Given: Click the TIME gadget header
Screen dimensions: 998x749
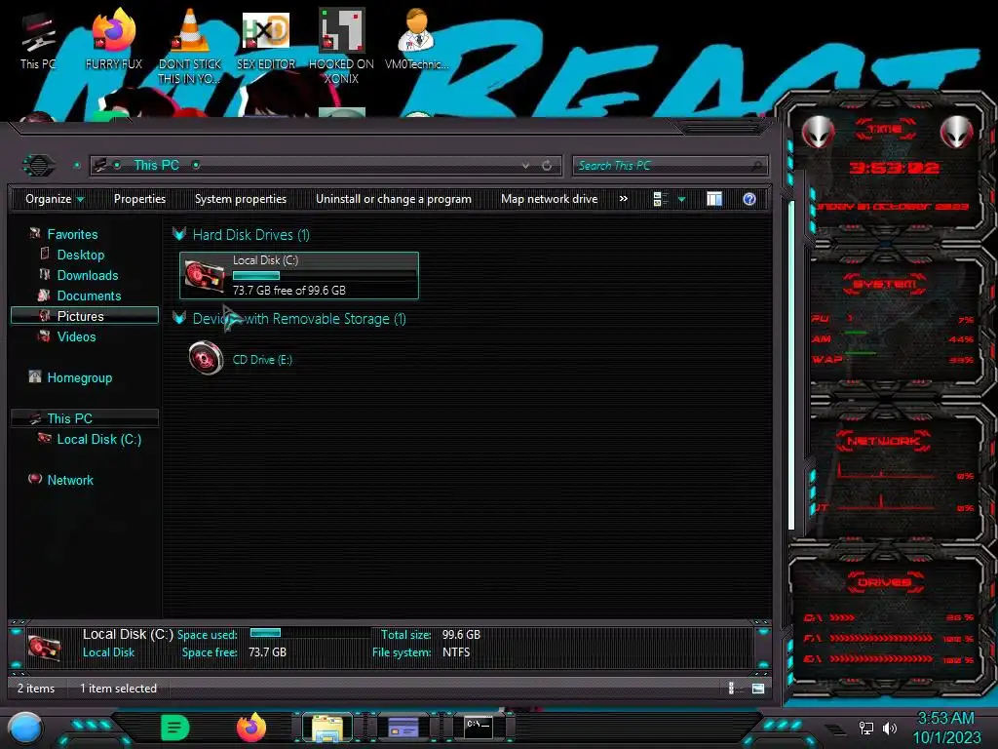Looking at the screenshot, I should pos(885,130).
